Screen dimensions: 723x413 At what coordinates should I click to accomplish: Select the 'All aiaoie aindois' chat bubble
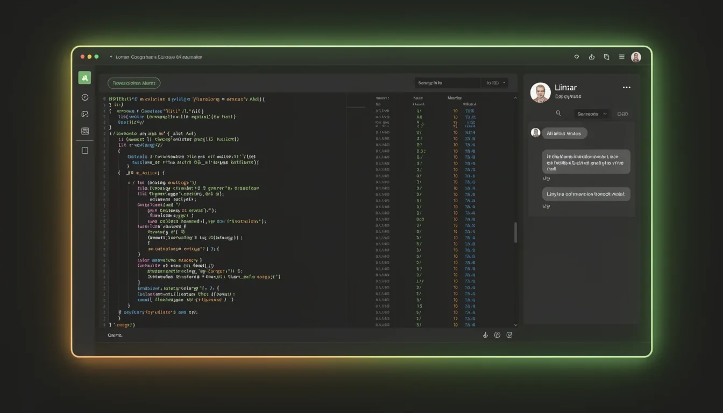pyautogui.click(x=564, y=133)
